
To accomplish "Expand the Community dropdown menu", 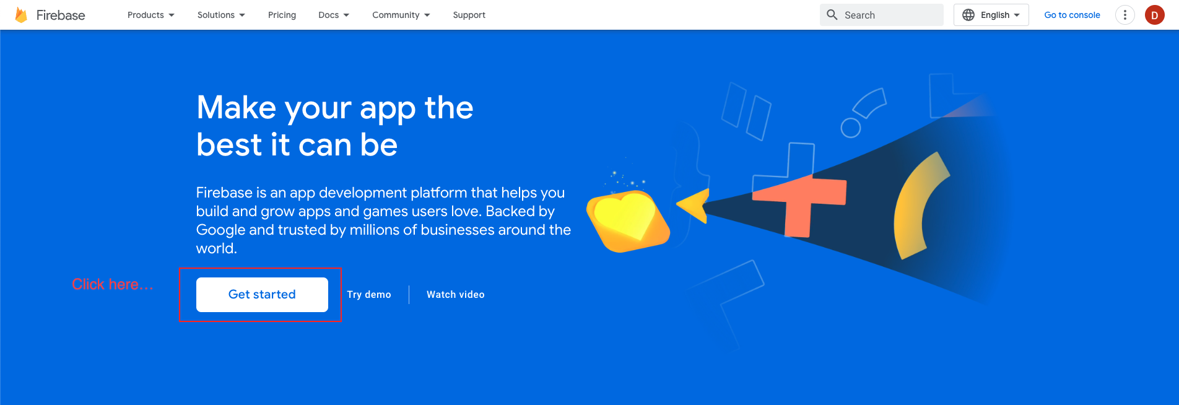I will 401,15.
